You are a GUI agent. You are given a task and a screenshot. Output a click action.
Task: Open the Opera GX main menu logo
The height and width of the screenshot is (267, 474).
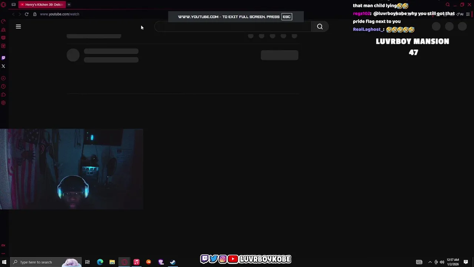(x=3, y=4)
